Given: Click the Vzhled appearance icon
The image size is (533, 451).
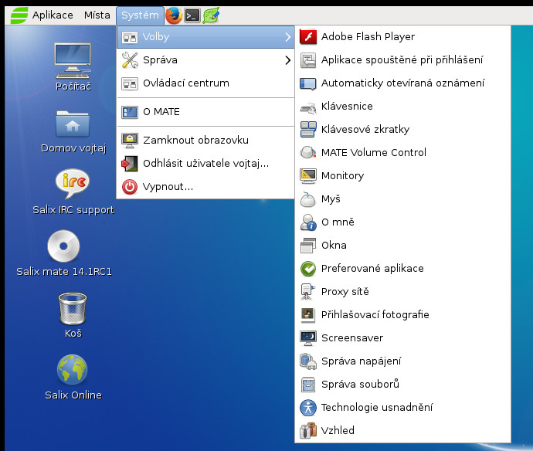Looking at the screenshot, I should point(308,431).
